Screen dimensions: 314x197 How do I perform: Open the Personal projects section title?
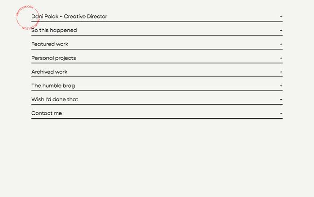[x=53, y=58]
